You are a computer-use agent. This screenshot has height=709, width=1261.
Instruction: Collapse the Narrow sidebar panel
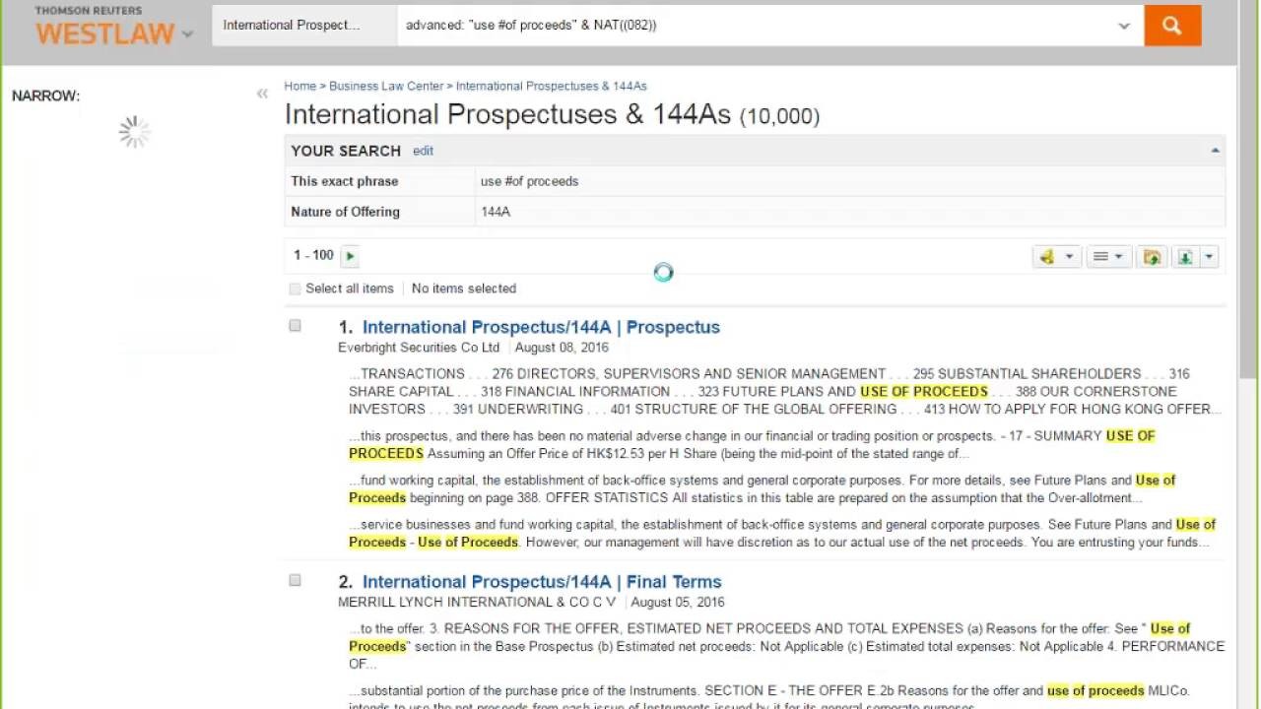262,95
